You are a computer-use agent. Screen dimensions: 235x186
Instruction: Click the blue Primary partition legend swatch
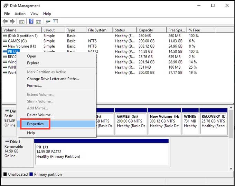point(31,174)
